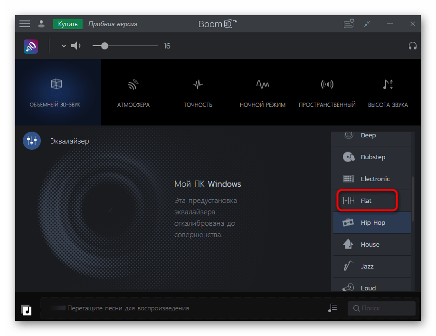Image resolution: width=436 pixels, height=336 pixels.
Task: Choose the Dubstep equalizer preset
Action: point(372,157)
